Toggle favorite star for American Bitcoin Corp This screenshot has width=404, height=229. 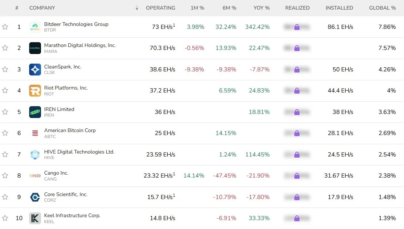[x=5, y=133]
